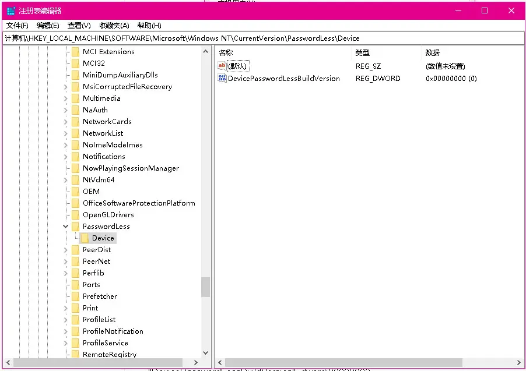Click the 类型 column header
This screenshot has height=371, width=526.
point(363,53)
